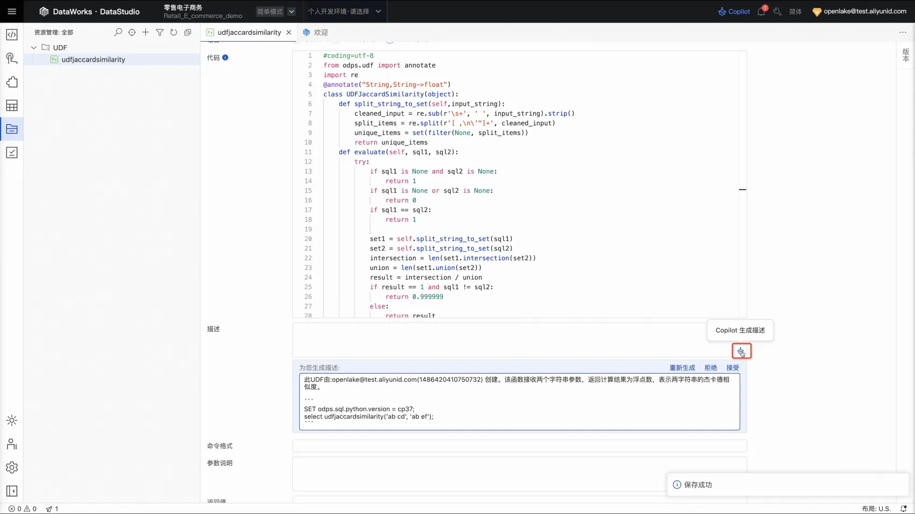
Task: Click the 代码 info icon
Action: click(225, 57)
